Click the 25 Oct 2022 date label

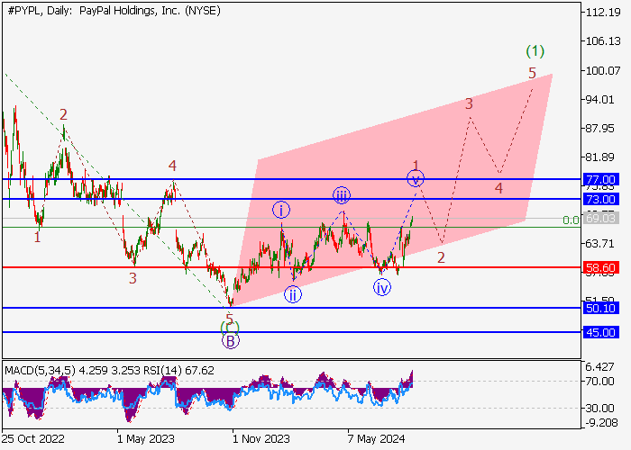[x=33, y=439]
